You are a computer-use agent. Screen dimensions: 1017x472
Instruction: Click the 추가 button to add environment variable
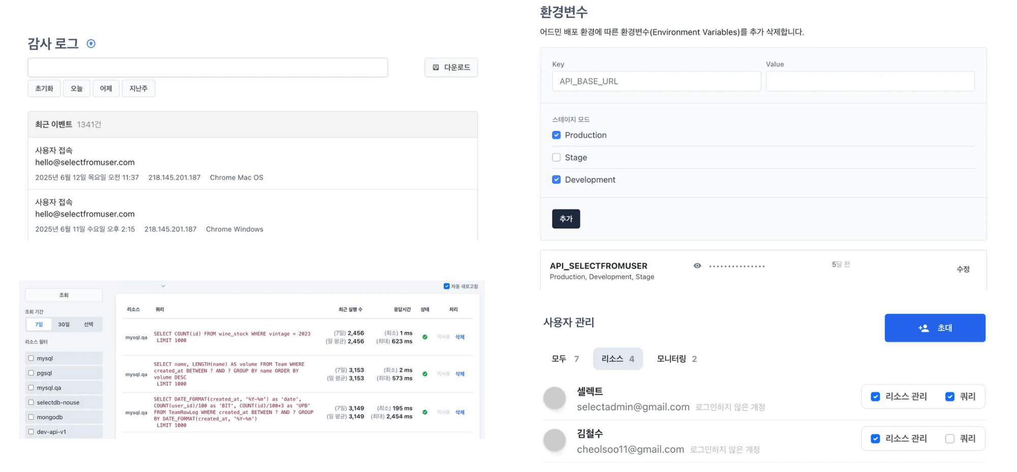point(566,218)
